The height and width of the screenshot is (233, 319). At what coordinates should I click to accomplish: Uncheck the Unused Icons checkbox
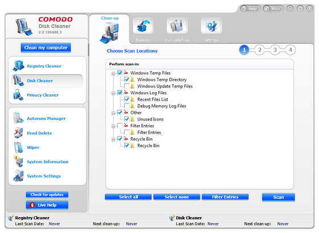click(126, 119)
